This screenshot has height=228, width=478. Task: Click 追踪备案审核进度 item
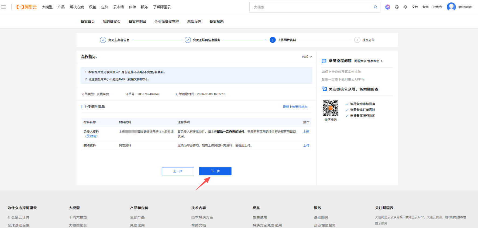[363, 104]
